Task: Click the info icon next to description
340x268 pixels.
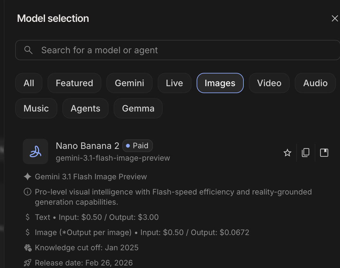Action: point(28,192)
